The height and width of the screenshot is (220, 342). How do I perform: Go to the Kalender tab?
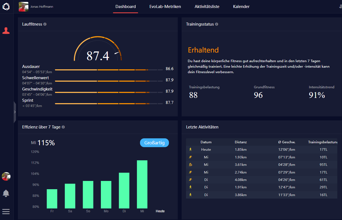[241, 7]
